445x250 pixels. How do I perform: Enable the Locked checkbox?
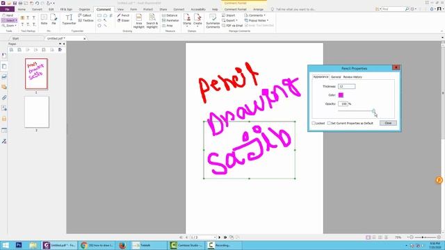click(314, 124)
